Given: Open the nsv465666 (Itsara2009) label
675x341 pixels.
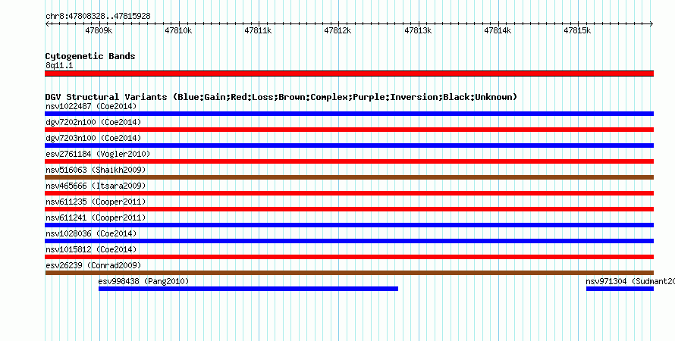Looking at the screenshot, I should coord(96,186).
